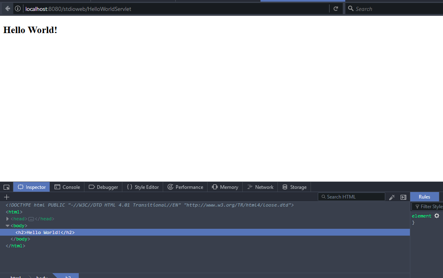
Task: Click the Debugger tab icon
Action: point(92,187)
